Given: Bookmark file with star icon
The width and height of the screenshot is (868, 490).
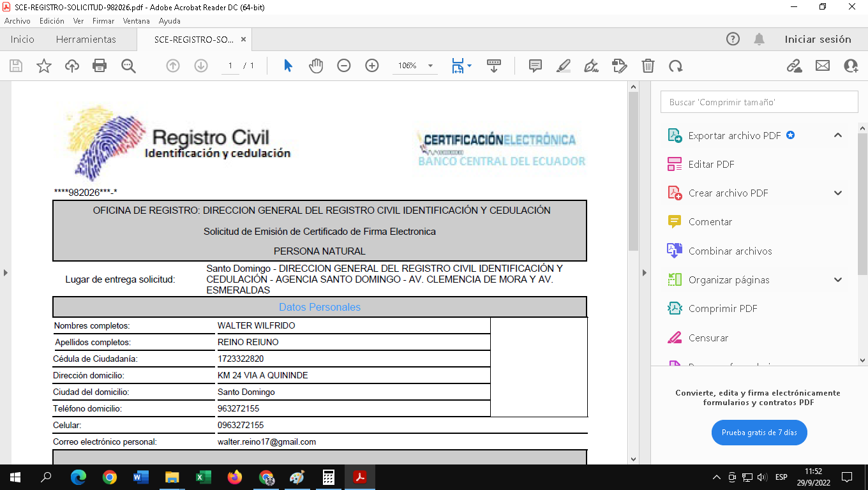Looking at the screenshot, I should point(44,66).
